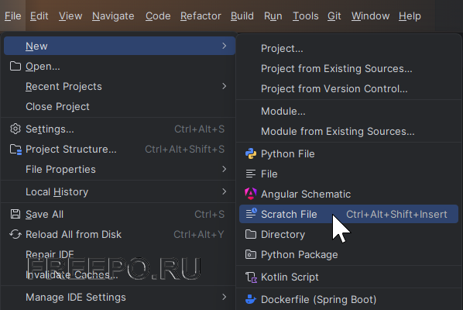
Task: Create a new plain File
Action: [x=348, y=174]
